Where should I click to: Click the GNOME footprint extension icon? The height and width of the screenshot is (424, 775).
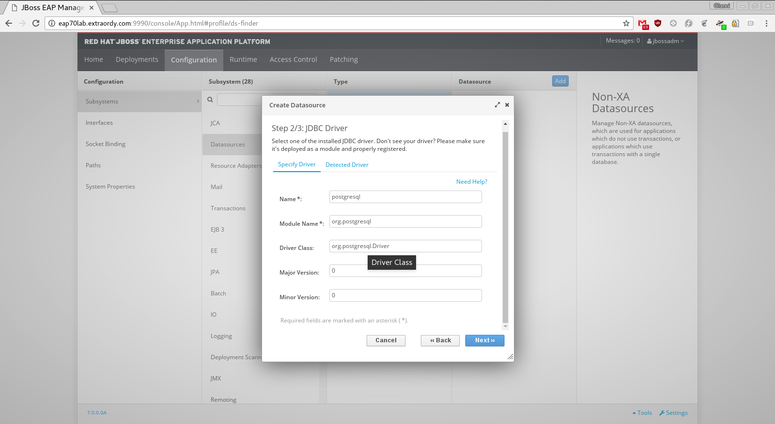pos(704,23)
